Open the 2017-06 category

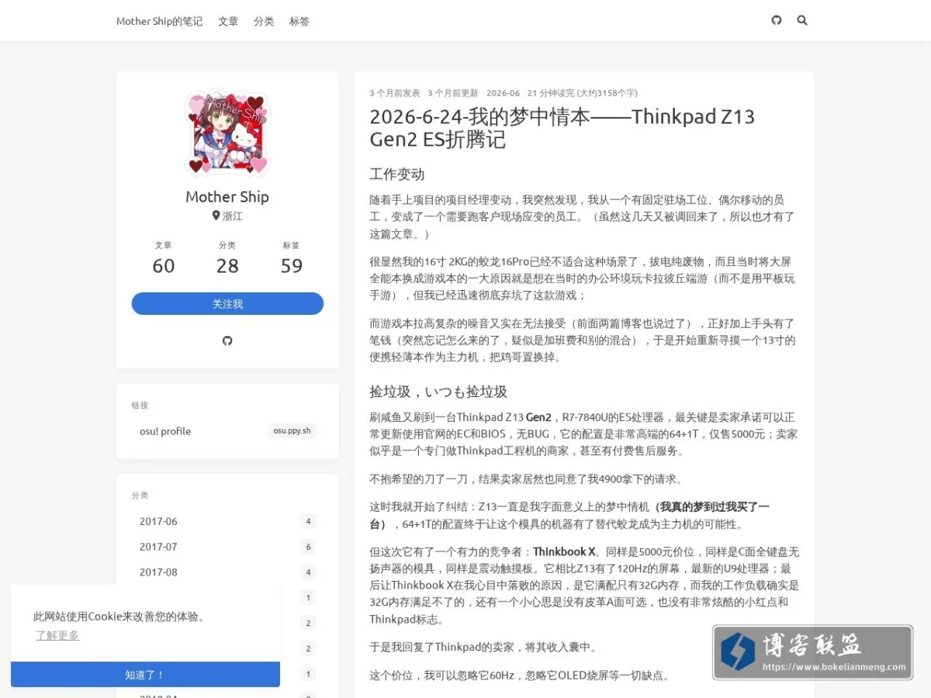point(227,521)
